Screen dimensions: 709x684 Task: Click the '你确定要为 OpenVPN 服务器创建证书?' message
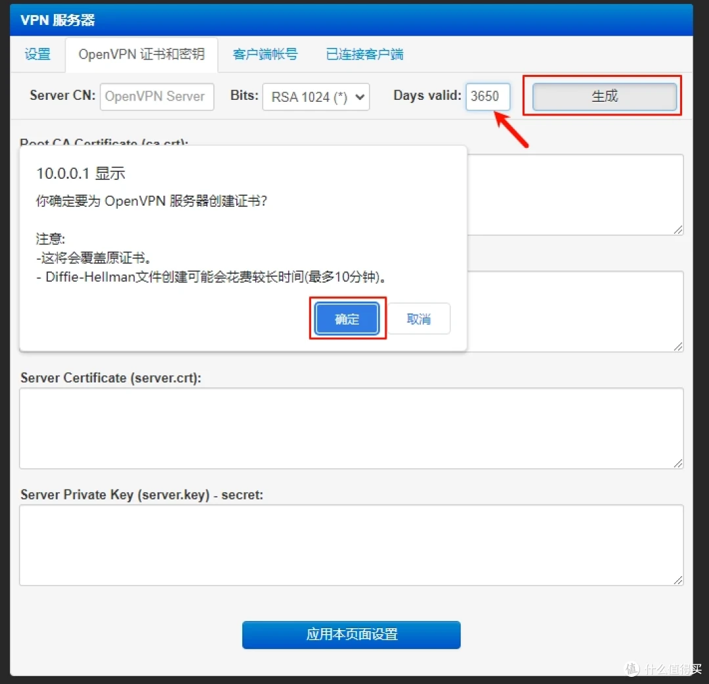[152, 200]
